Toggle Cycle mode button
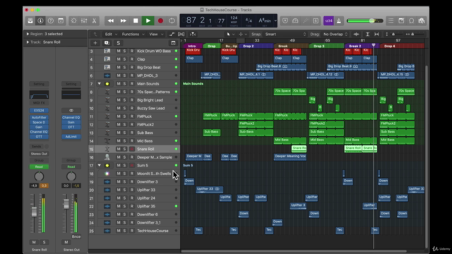This screenshot has width=452, height=254. tap(172, 20)
